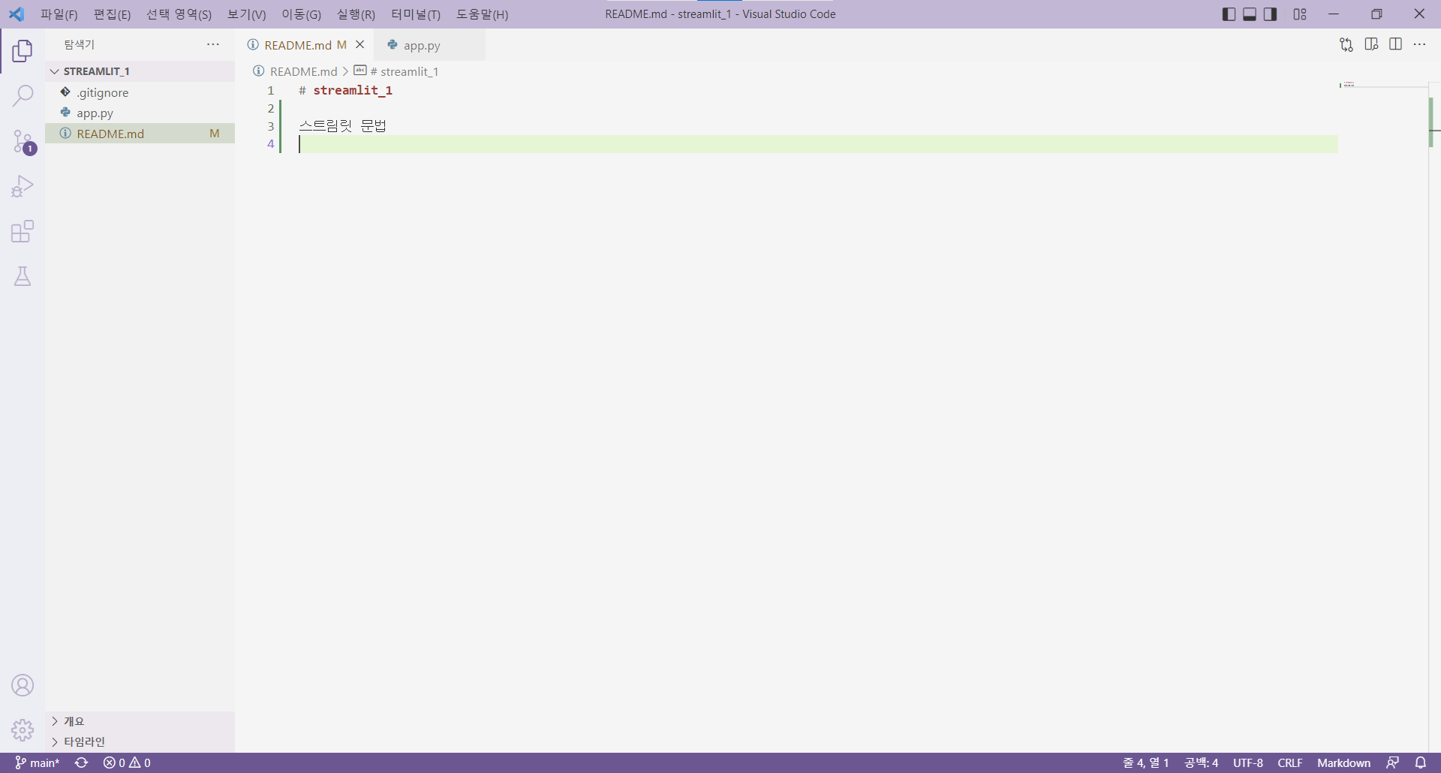Click the heading text streamlit_1 on line 1
The height and width of the screenshot is (773, 1441).
coord(353,90)
